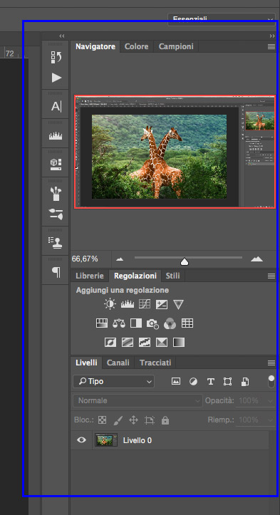Open the Navigatore panel options menu

pos(271,46)
